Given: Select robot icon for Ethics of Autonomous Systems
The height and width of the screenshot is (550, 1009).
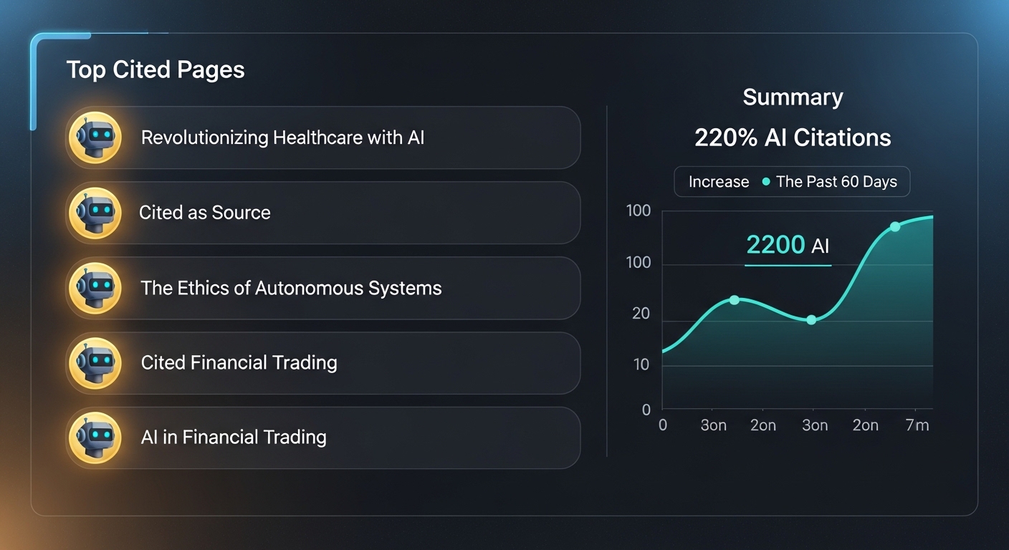Looking at the screenshot, I should (x=95, y=288).
